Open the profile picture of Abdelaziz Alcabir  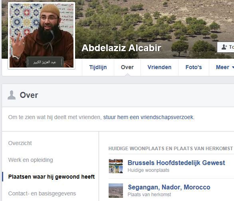tap(42, 36)
